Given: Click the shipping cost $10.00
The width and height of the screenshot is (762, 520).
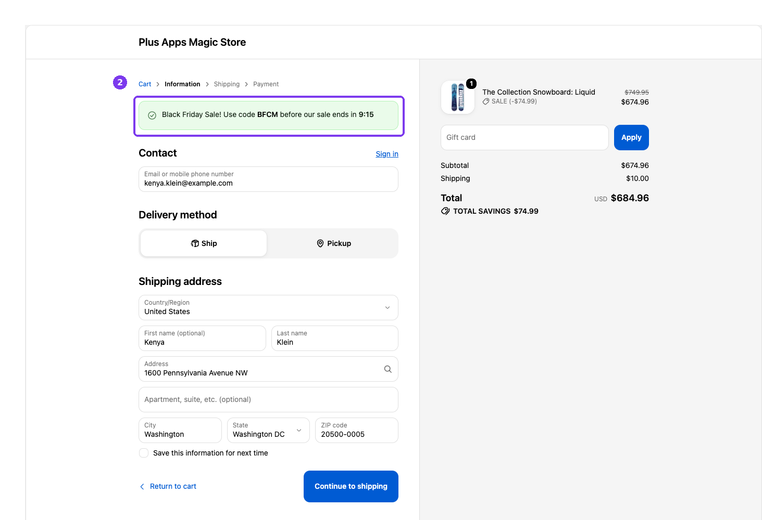Looking at the screenshot, I should (x=638, y=178).
